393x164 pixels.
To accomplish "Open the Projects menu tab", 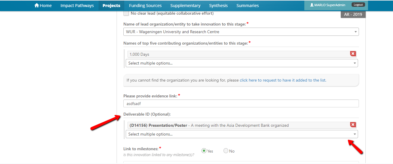I will point(111,6).
